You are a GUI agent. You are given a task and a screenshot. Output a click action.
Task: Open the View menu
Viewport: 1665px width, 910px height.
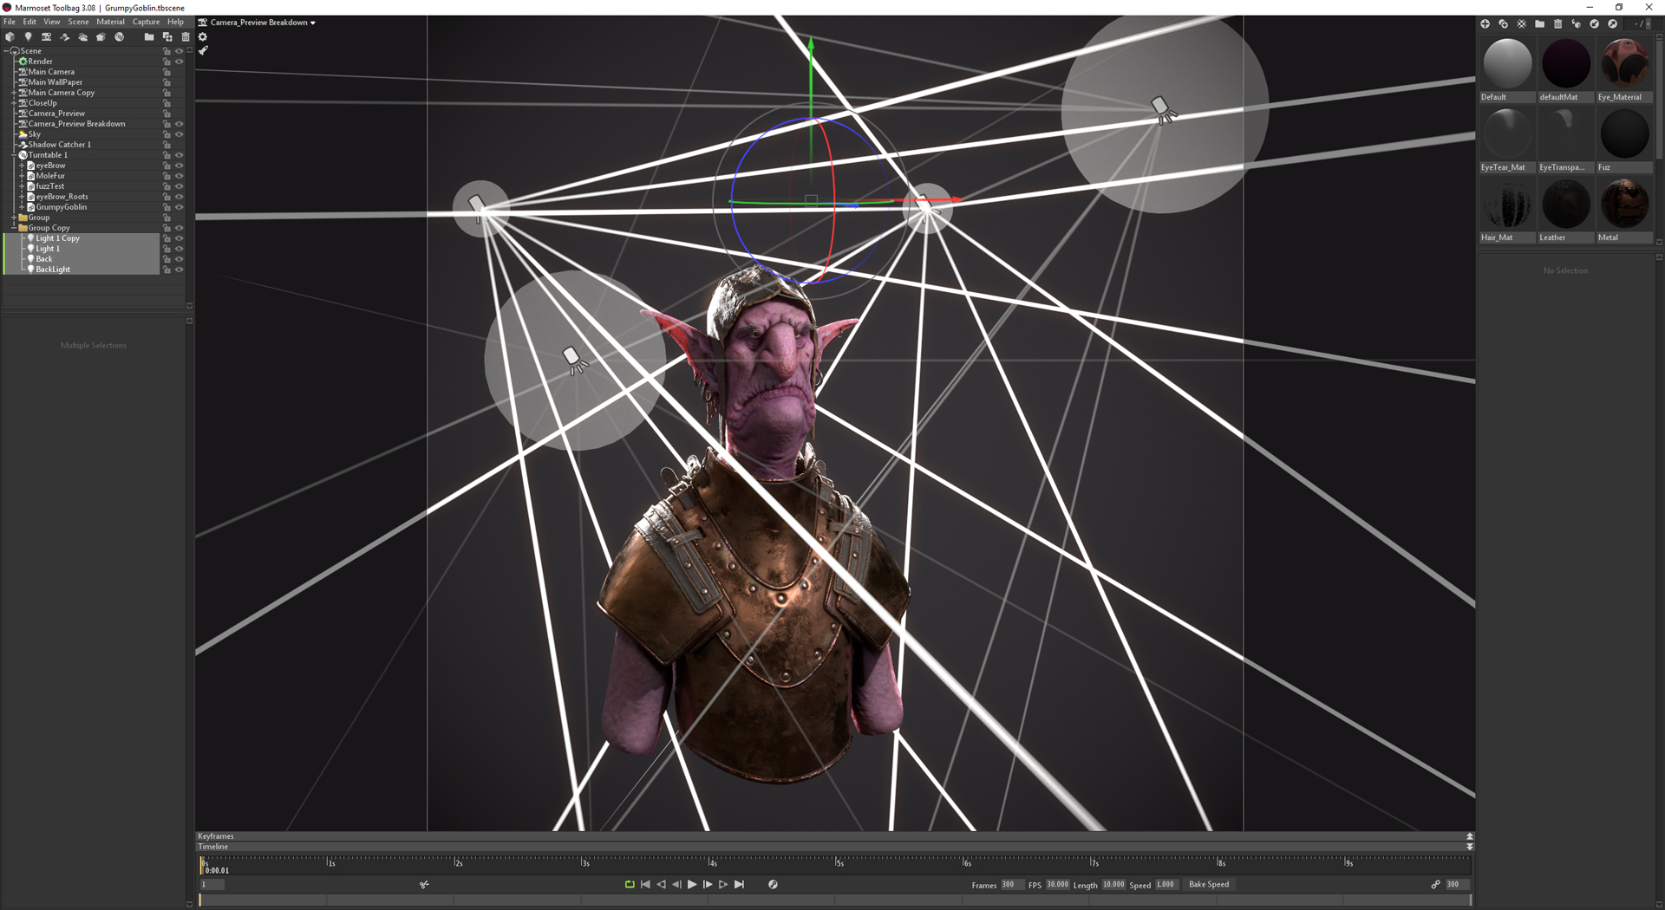tap(52, 22)
